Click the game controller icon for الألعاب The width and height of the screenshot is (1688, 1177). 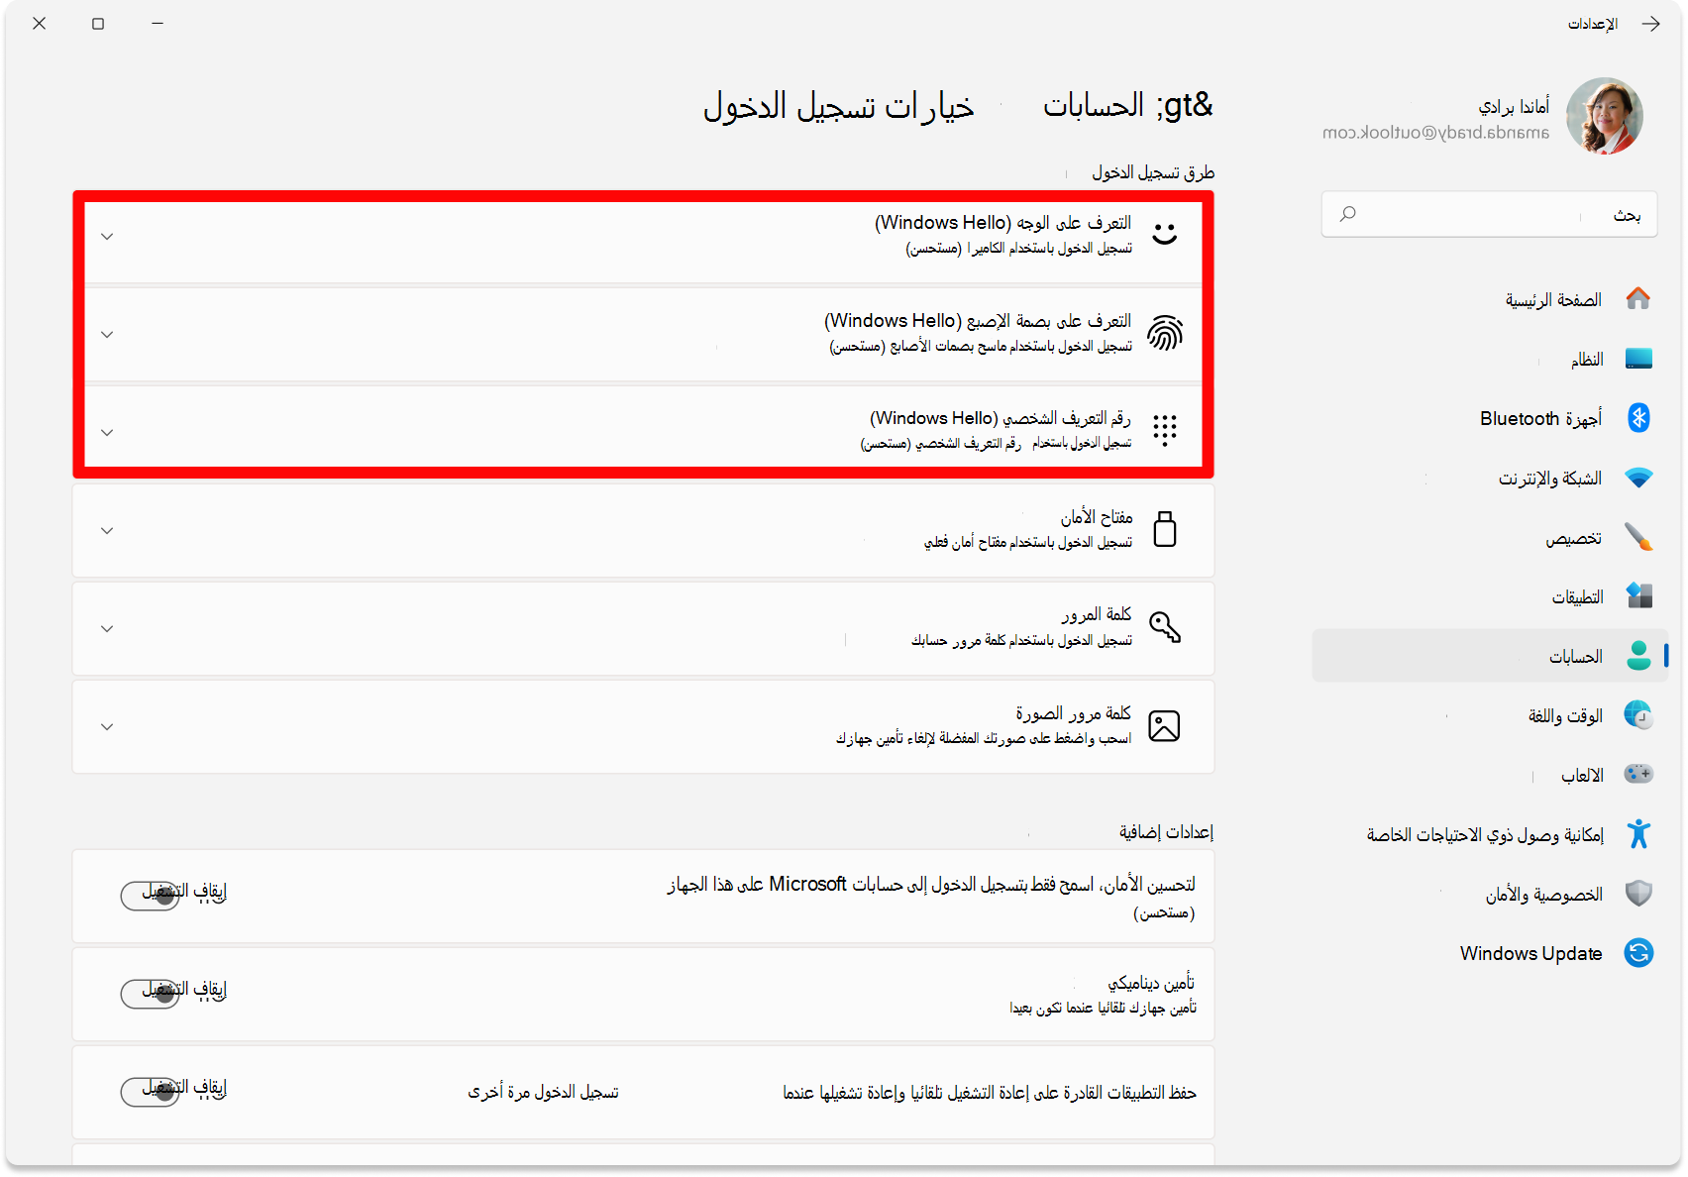click(1638, 774)
